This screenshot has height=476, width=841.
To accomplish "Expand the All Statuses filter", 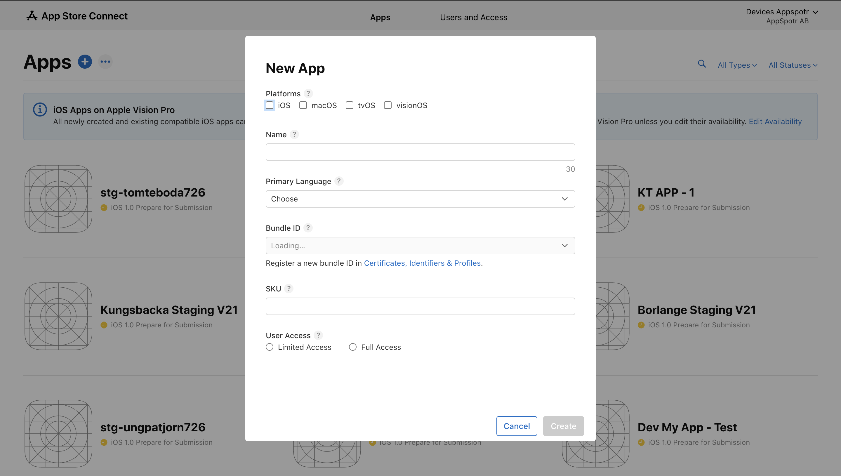I will tap(793, 65).
